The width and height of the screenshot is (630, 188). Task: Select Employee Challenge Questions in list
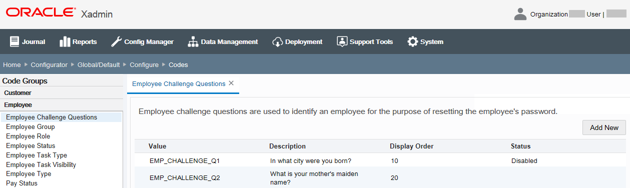pyautogui.click(x=61, y=117)
